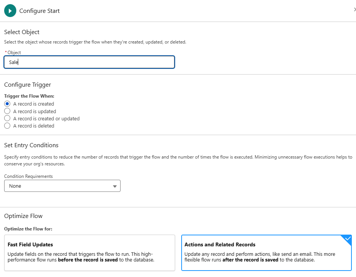The width and height of the screenshot is (356, 277).
Task: Choose the Fast Field Updates card
Action: click(x=89, y=253)
